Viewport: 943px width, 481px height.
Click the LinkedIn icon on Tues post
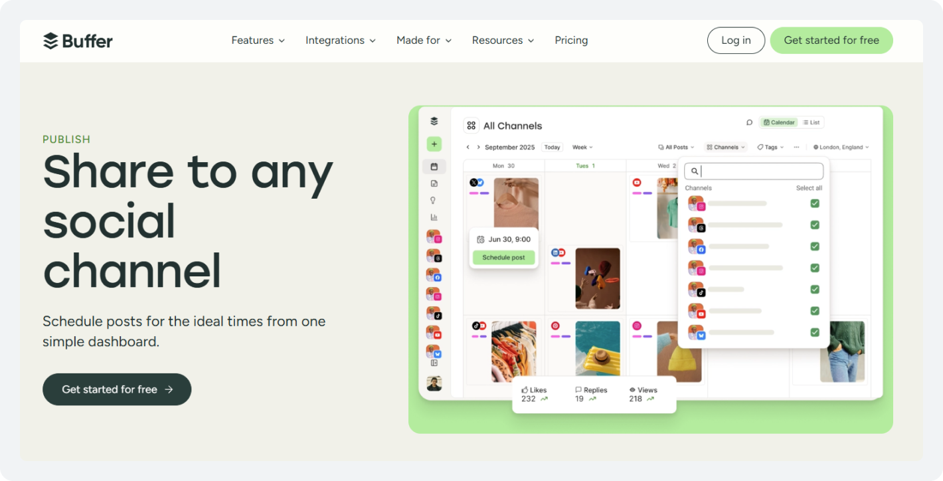tap(555, 252)
